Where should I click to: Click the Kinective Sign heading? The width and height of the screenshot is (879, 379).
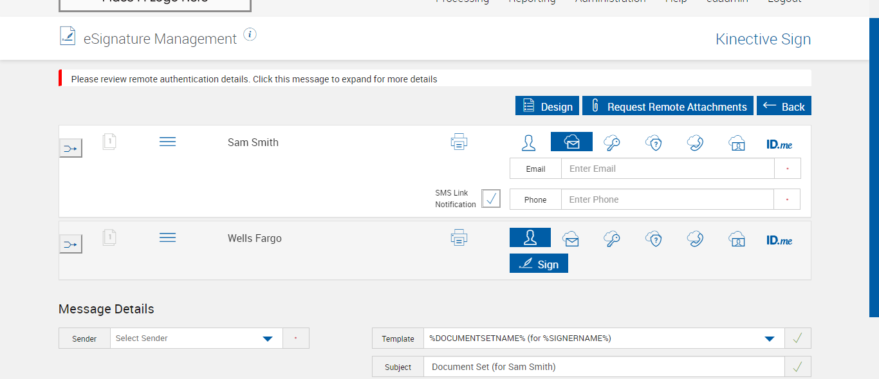pyautogui.click(x=763, y=39)
